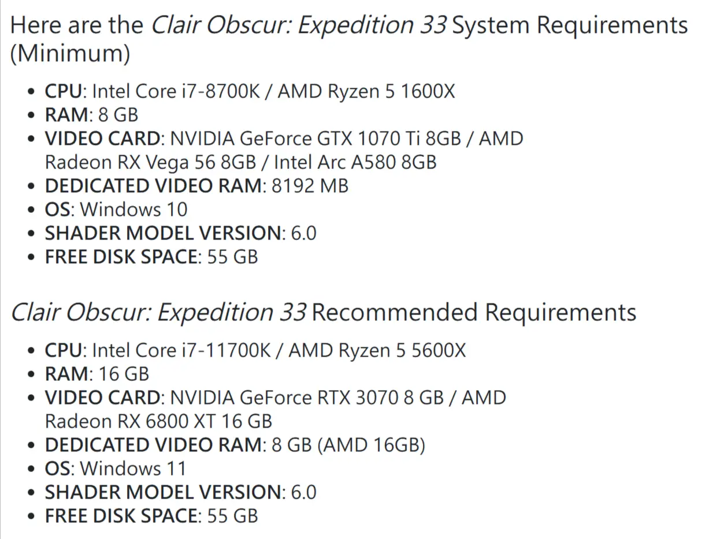Click the minimum RAM 8 GB entry
Image resolution: width=717 pixels, height=539 pixels.
point(91,114)
